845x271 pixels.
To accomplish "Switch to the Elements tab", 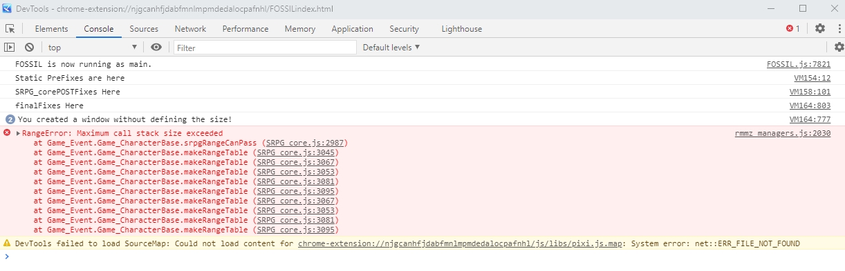I will 51,28.
